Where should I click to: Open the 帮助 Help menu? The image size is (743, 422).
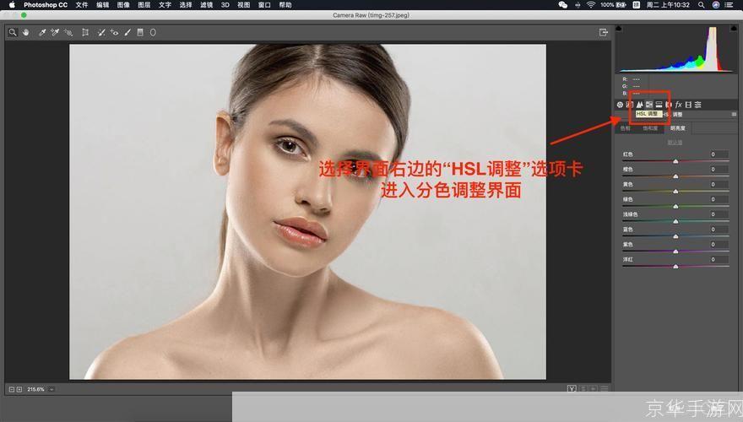[x=285, y=5]
